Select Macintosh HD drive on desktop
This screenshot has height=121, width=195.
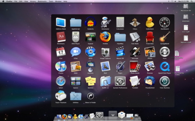coord(186,6)
